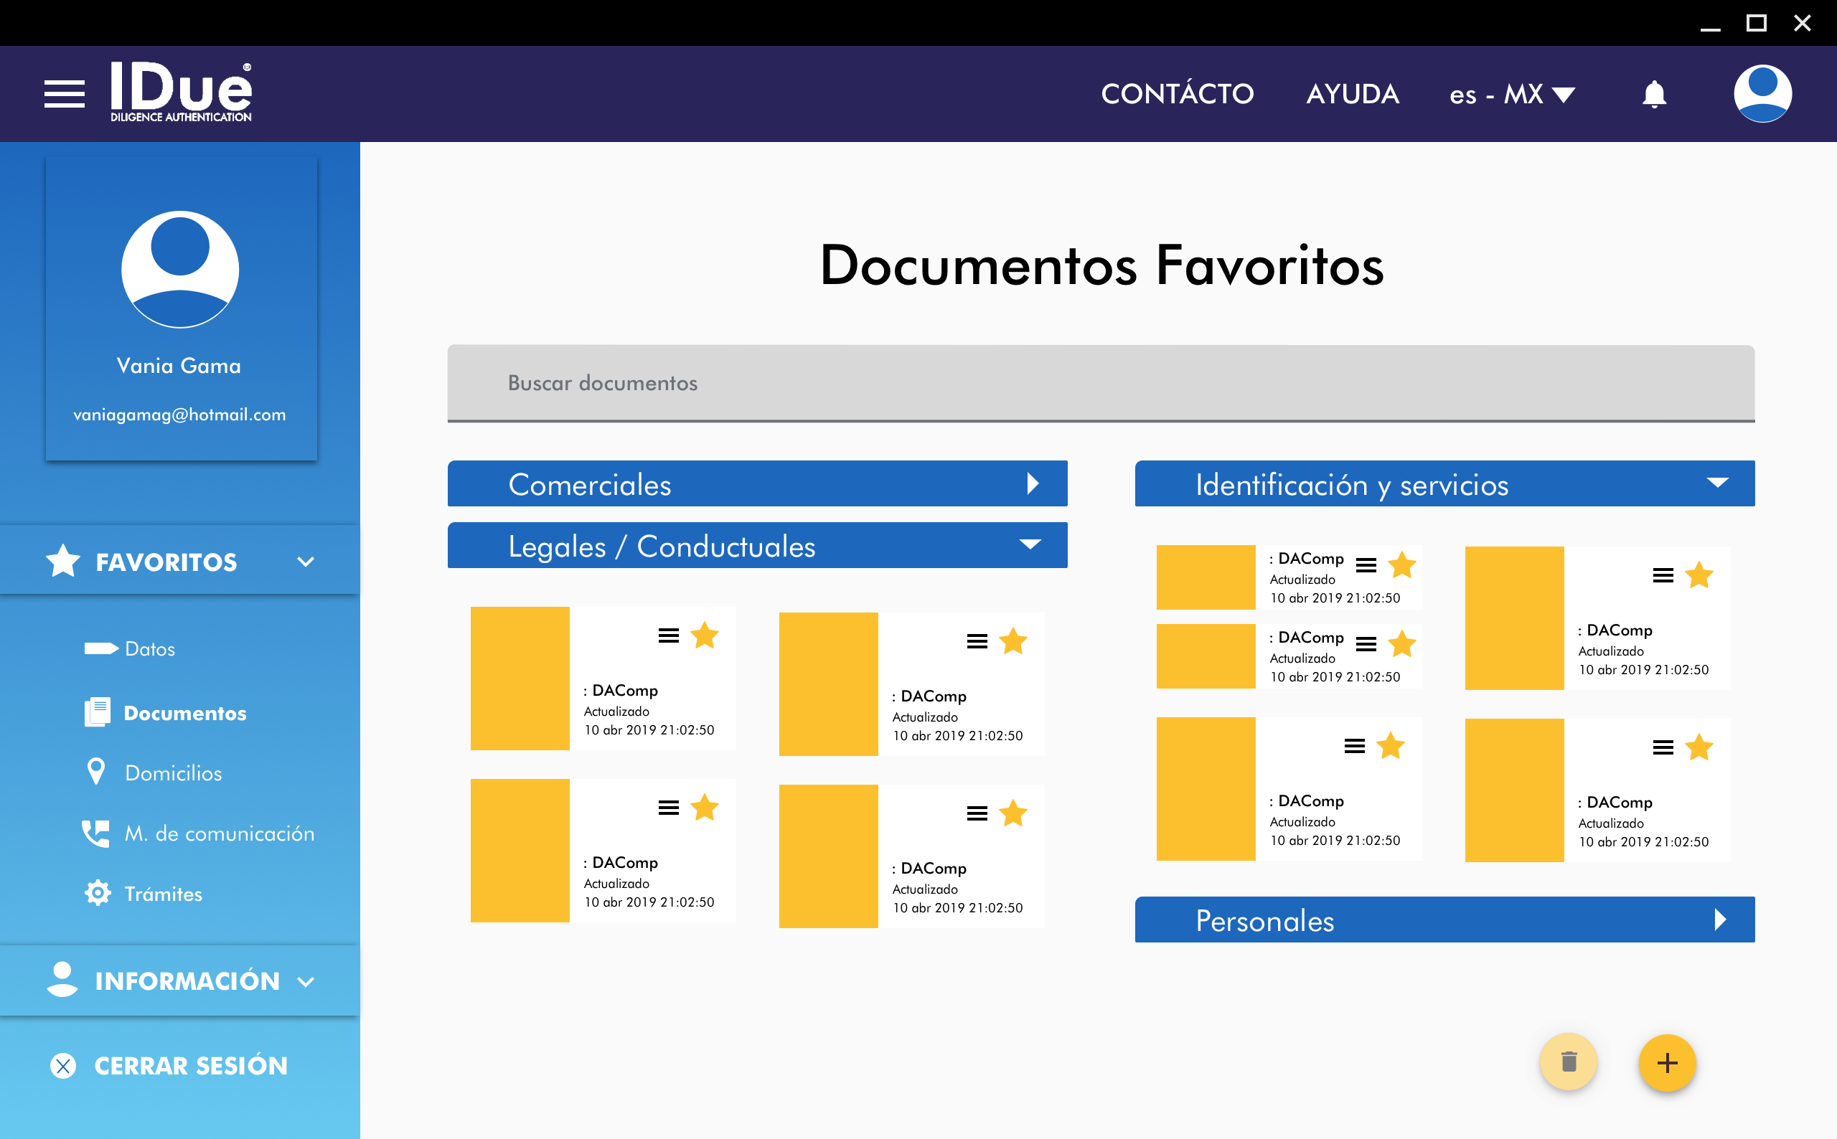Image resolution: width=1837 pixels, height=1139 pixels.
Task: Expand the Personales section
Action: [x=1719, y=920]
